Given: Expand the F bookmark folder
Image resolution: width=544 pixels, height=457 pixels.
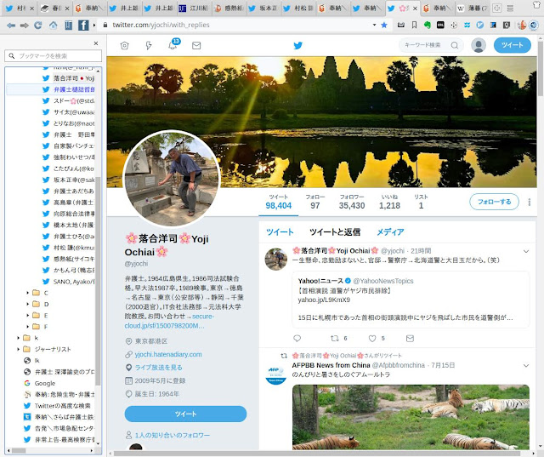Looking at the screenshot, I should tap(28, 327).
